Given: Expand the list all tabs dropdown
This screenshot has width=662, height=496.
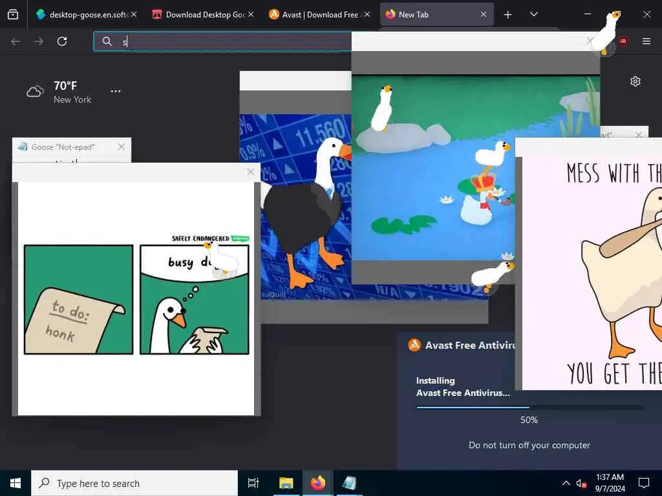Looking at the screenshot, I should point(533,15).
